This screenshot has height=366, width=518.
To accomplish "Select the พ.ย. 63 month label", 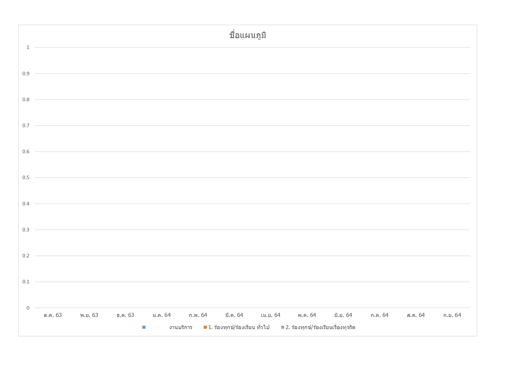I will pos(89,315).
